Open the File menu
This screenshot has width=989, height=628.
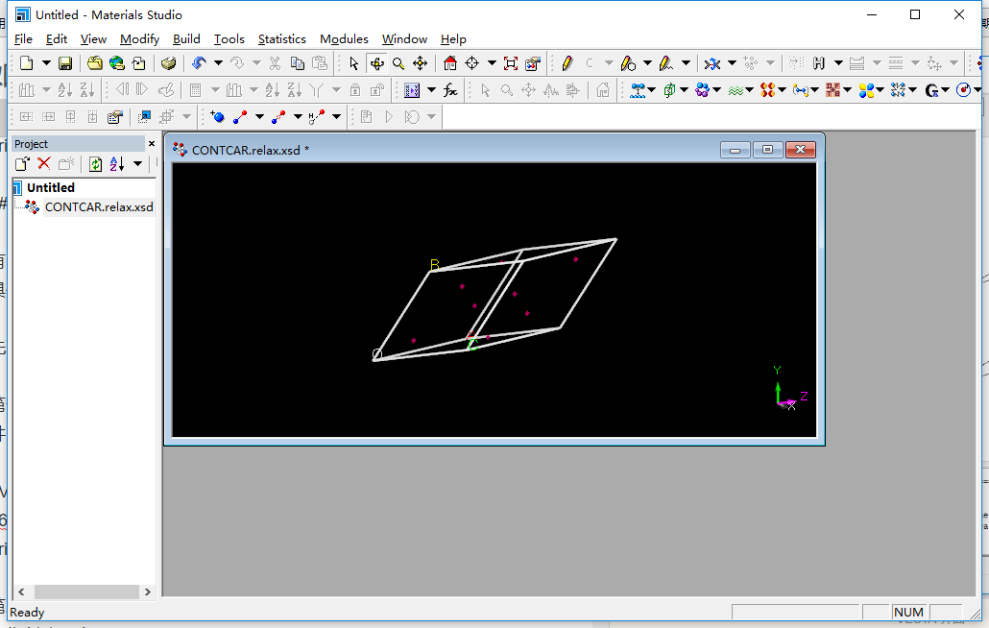[23, 39]
